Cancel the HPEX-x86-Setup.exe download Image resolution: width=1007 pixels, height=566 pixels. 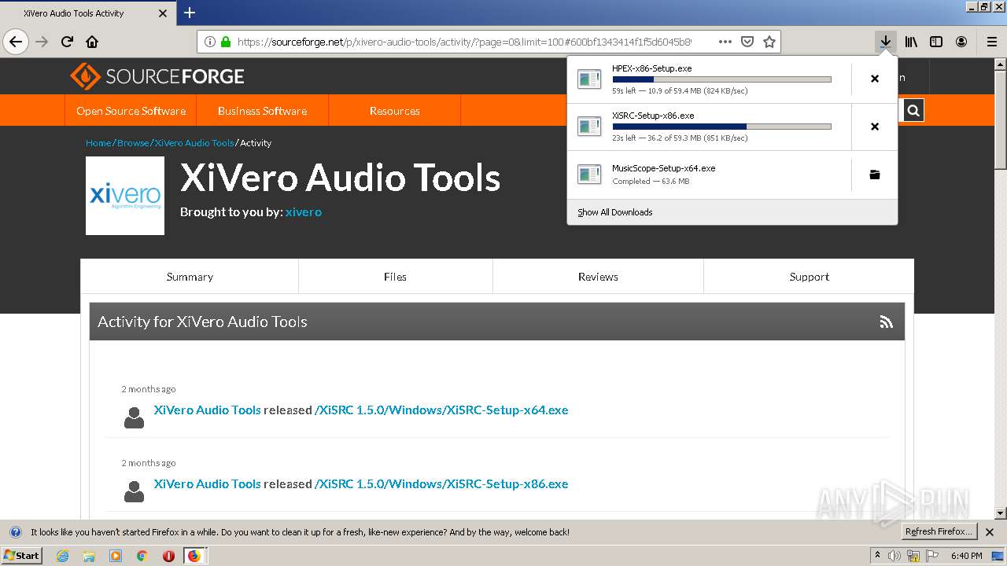point(875,79)
